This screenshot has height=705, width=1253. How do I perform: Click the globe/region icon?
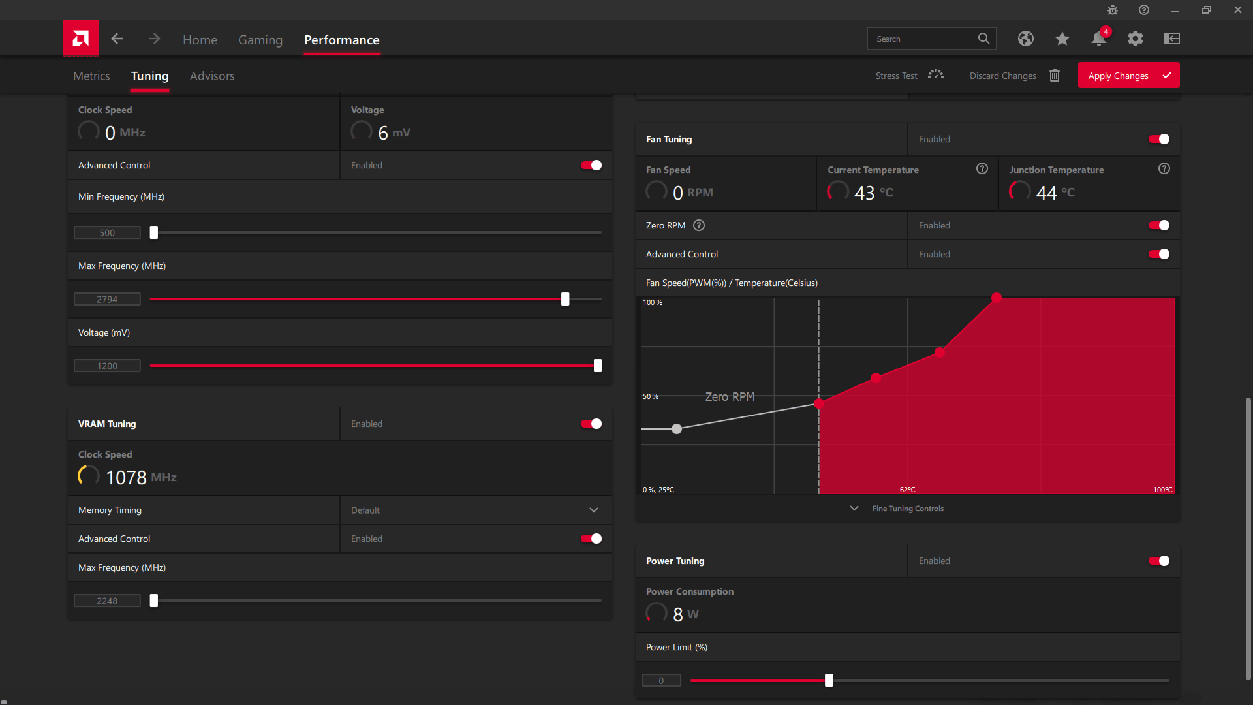tap(1025, 39)
